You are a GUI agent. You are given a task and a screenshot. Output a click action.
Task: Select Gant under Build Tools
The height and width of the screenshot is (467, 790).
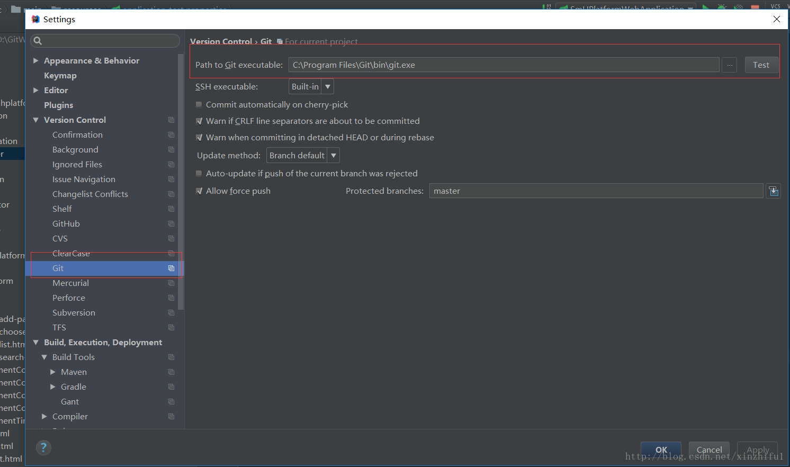point(70,402)
